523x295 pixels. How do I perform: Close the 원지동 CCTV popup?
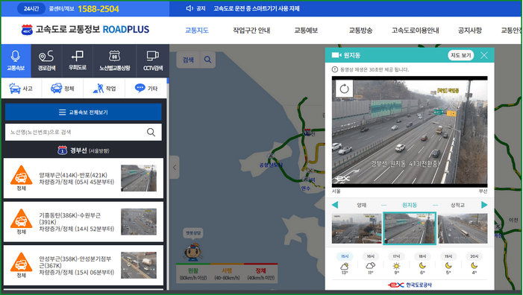(484, 55)
